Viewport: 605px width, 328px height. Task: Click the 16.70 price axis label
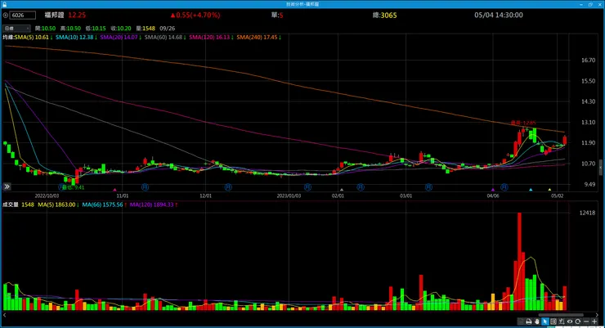[589, 61]
